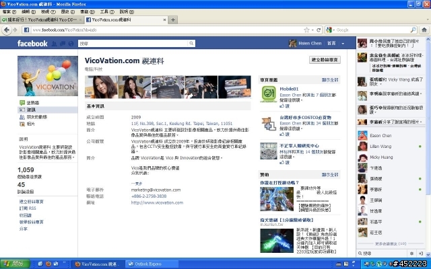Click Firefox back navigation arrow
The width and height of the screenshot is (431, 269).
pos(7,30)
